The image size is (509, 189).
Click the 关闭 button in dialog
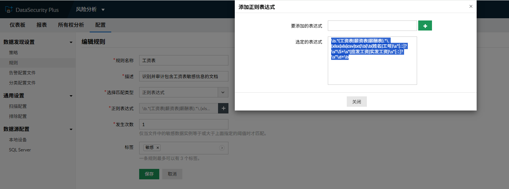[x=356, y=102]
